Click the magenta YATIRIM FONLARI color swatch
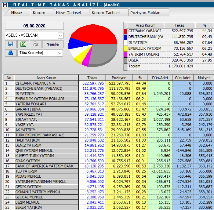Viewport: 214px width, 210px height. (x=125, y=54)
